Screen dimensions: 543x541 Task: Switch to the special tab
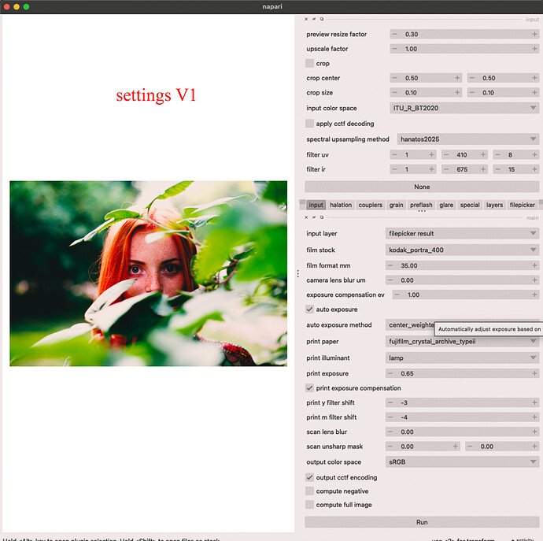[470, 205]
